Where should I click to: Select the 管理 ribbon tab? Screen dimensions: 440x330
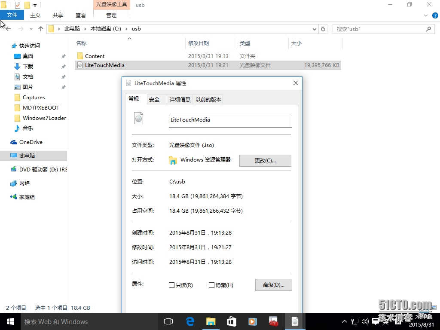coord(111,15)
